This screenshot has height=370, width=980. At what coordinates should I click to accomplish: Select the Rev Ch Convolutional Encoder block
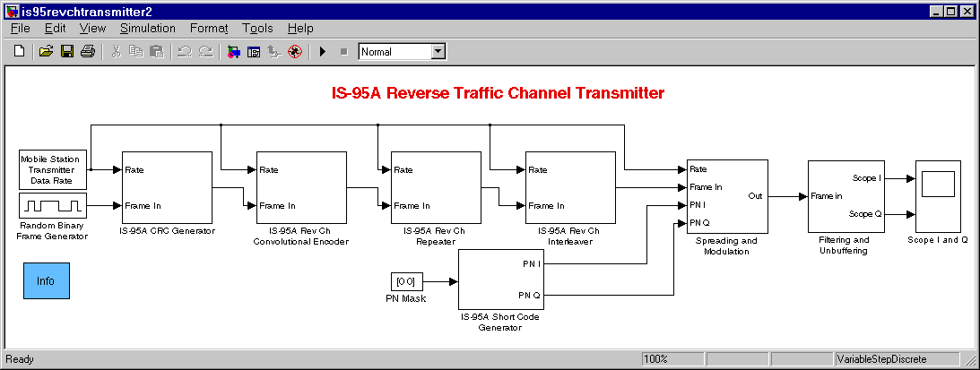pos(301,187)
